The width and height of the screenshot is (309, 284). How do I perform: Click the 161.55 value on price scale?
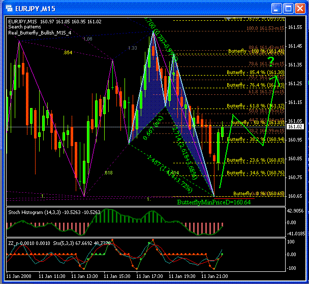pyautogui.click(x=295, y=27)
